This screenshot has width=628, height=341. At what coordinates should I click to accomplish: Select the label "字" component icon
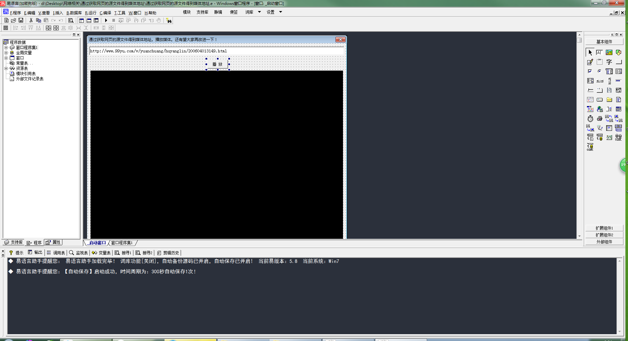[609, 62]
